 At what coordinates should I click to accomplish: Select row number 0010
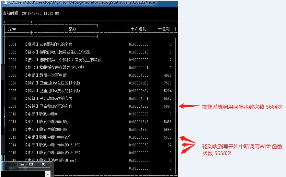click(12, 114)
